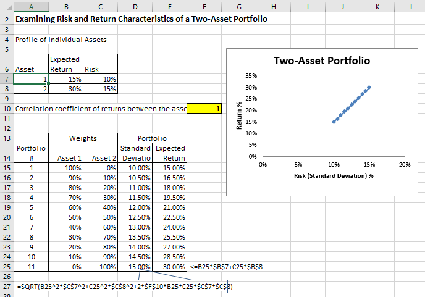The image size is (425, 297).
Task: Click Asset 1 weight 100% in row 15
Action: [x=66, y=168]
